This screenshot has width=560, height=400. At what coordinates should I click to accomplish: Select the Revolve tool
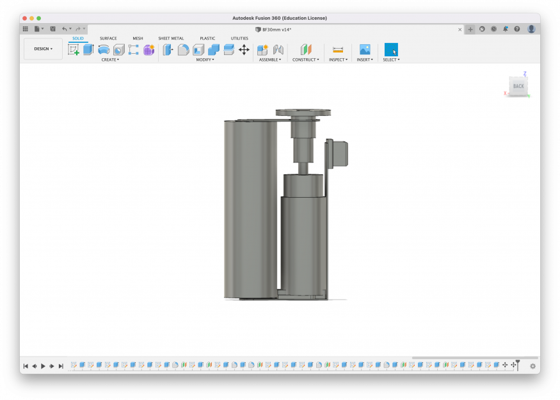coord(104,49)
